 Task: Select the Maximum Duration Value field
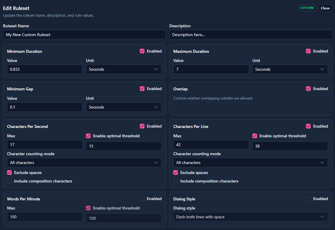(x=211, y=69)
